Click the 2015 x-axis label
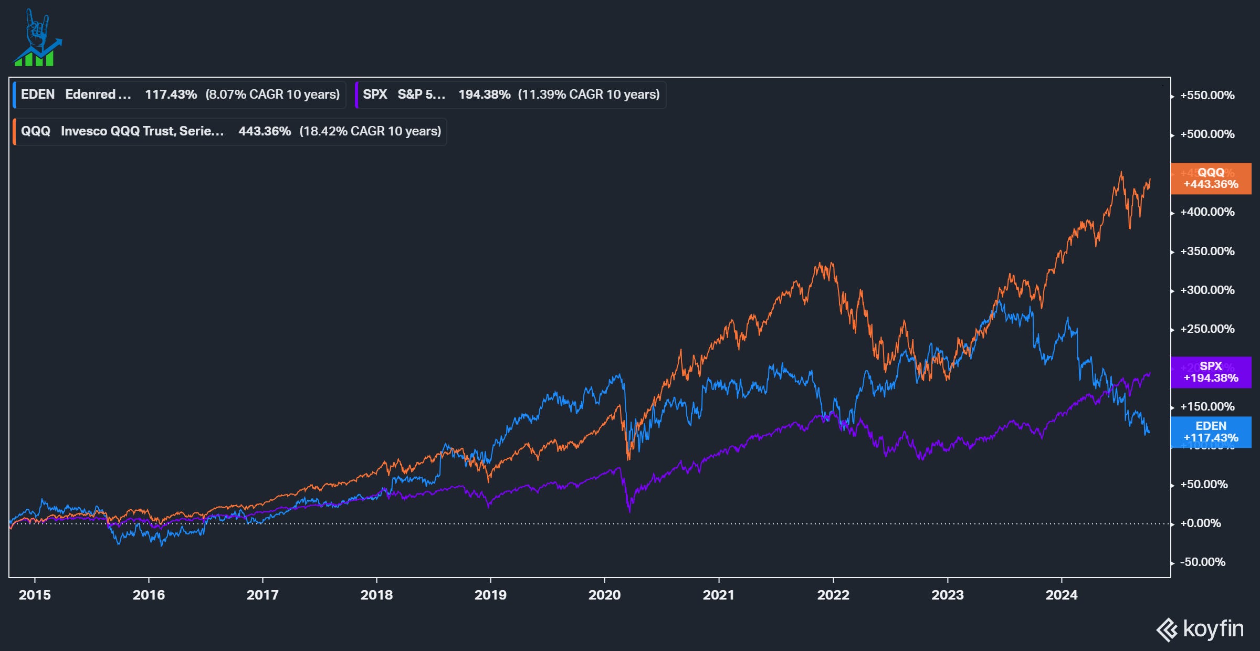The image size is (1260, 651). point(35,595)
